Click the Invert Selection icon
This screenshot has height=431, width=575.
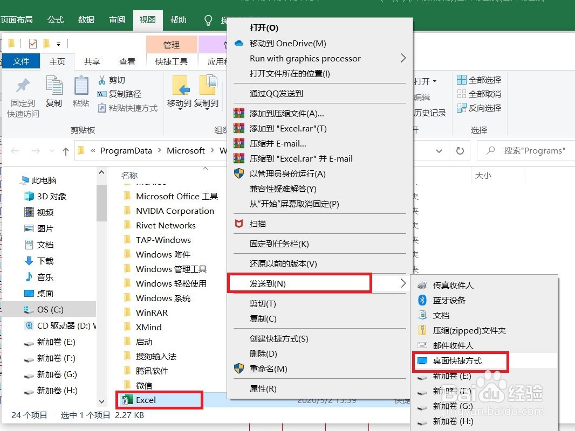[x=462, y=108]
